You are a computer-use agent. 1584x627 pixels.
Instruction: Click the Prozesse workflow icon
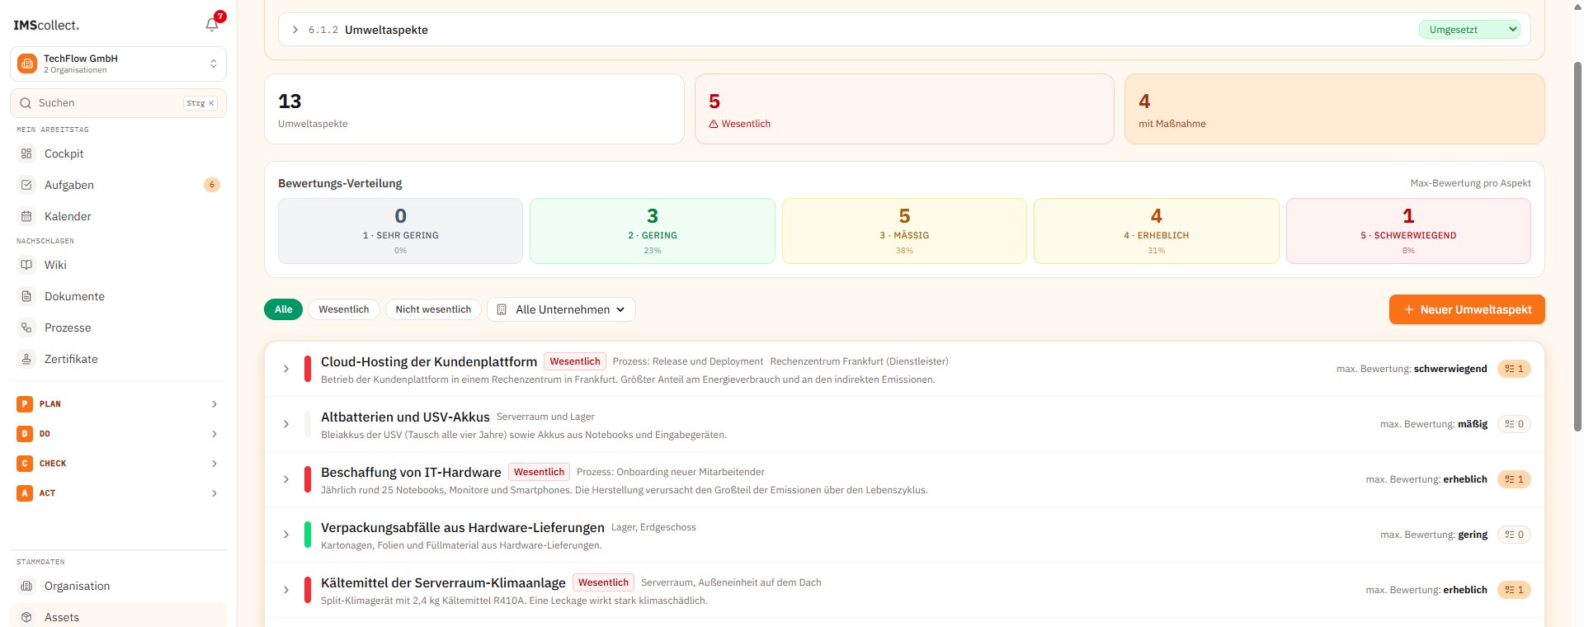[x=26, y=328]
